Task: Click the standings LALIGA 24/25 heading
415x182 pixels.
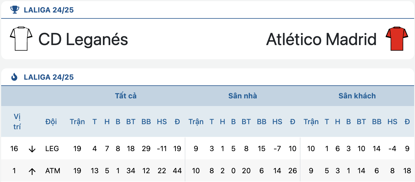Action: point(49,77)
